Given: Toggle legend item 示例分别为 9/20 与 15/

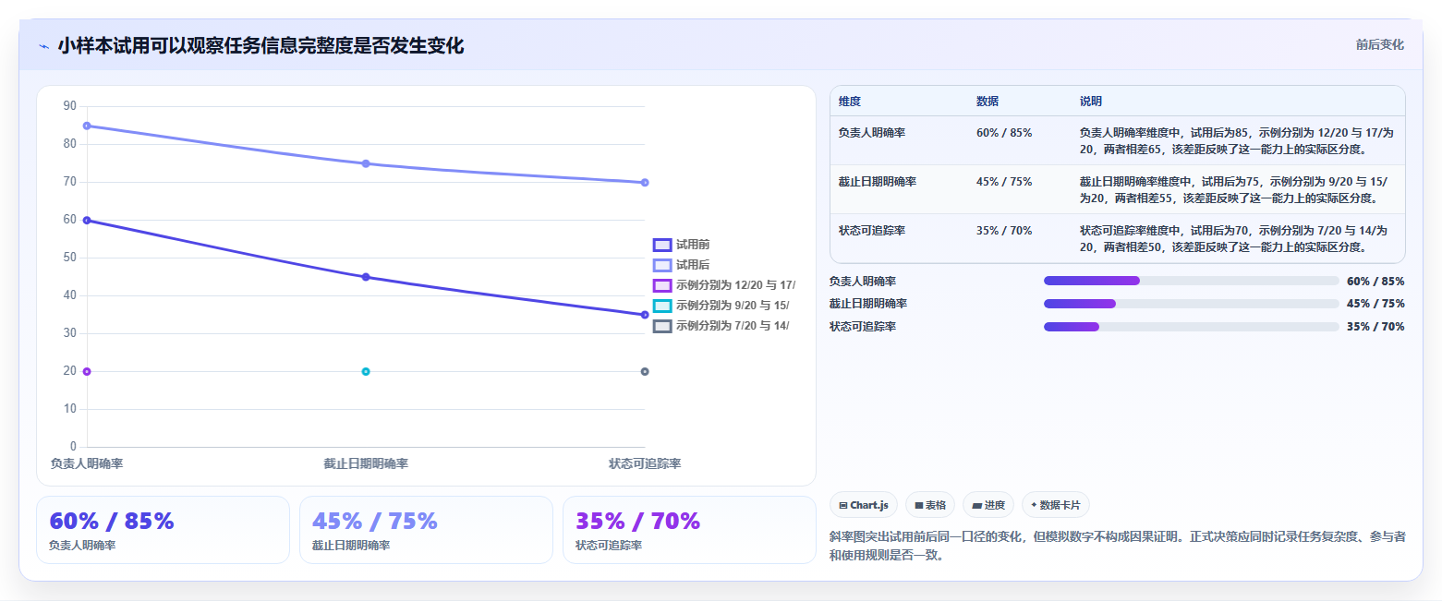Looking at the screenshot, I should [x=721, y=306].
